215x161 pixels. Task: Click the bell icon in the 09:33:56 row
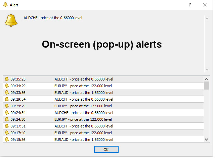pyautogui.click(x=7, y=93)
